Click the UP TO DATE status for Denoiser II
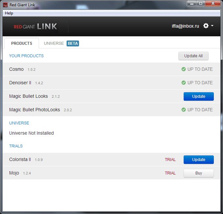Image resolution: width=223 pixels, height=214 pixels. coord(200,83)
